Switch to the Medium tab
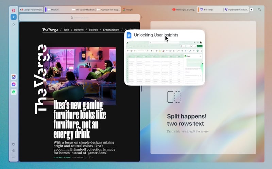272x169 pixels. [58, 10]
